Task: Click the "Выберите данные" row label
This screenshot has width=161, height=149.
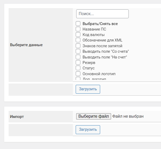Action: pos(26,45)
